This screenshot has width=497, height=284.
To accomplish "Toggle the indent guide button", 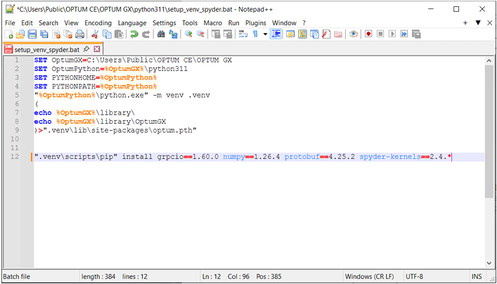I will (x=277, y=34).
